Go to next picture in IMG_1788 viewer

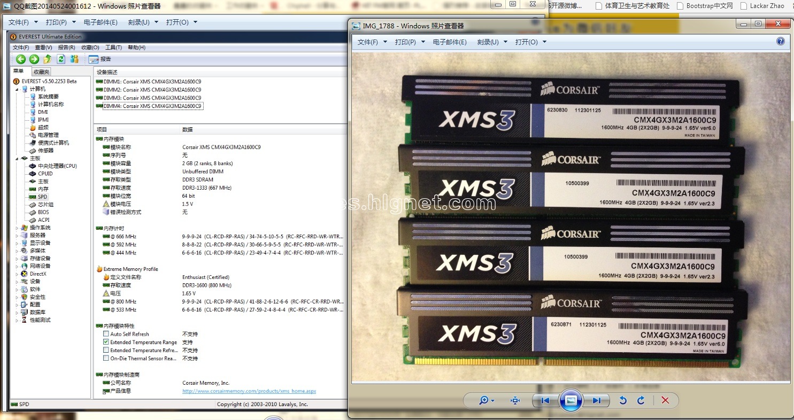pos(597,400)
